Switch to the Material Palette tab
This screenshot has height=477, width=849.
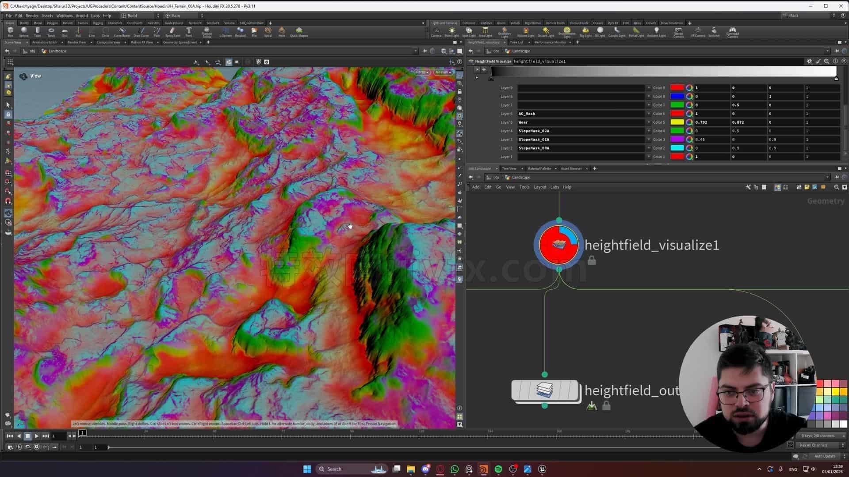[x=539, y=168]
